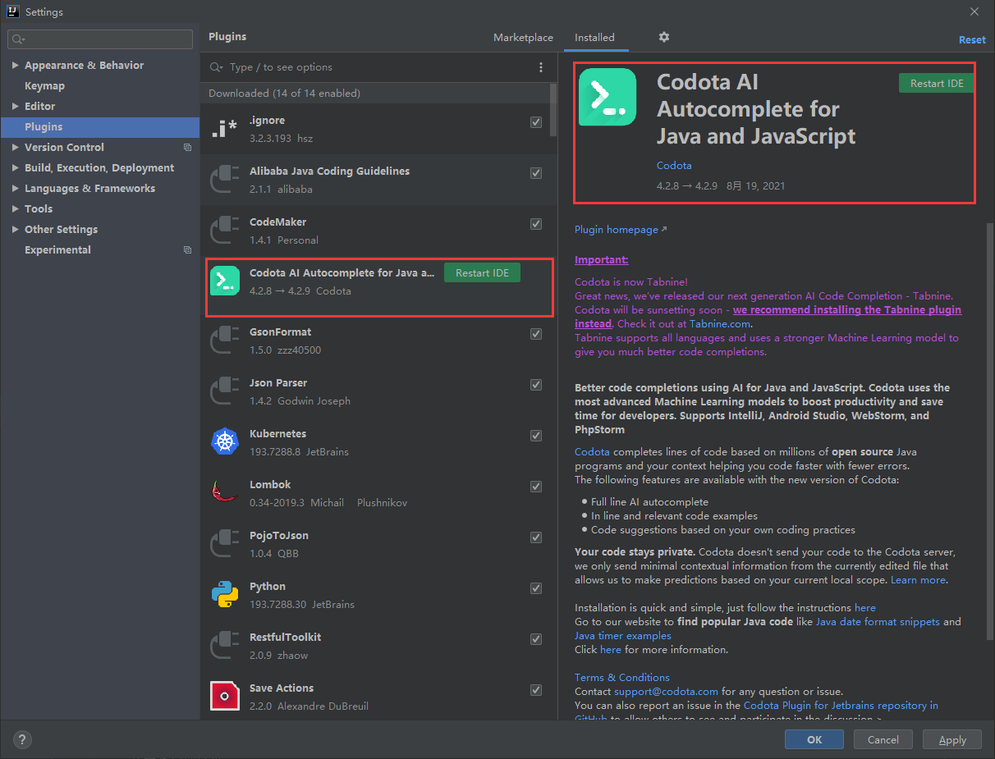Image resolution: width=995 pixels, height=759 pixels.
Task: Toggle the Kubernetes plugin checkbox
Action: click(x=536, y=436)
